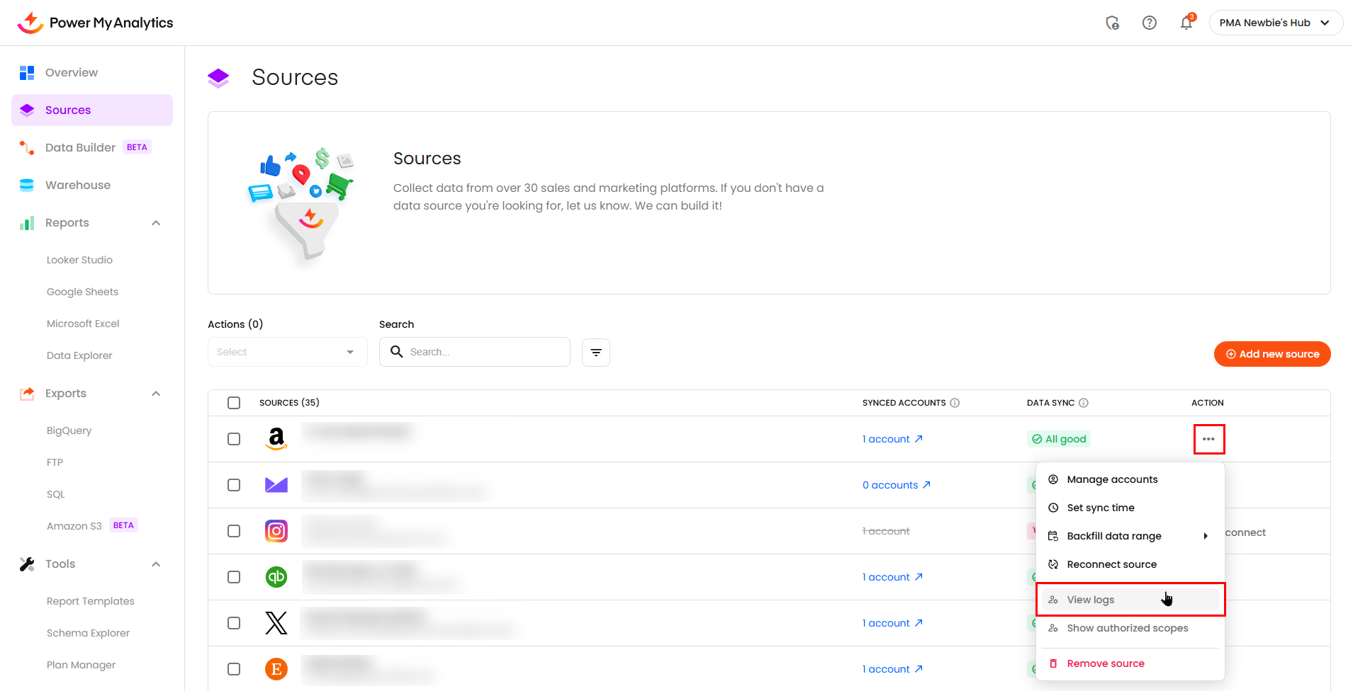Open the filter icon next to search
This screenshot has width=1353, height=691.
point(595,353)
